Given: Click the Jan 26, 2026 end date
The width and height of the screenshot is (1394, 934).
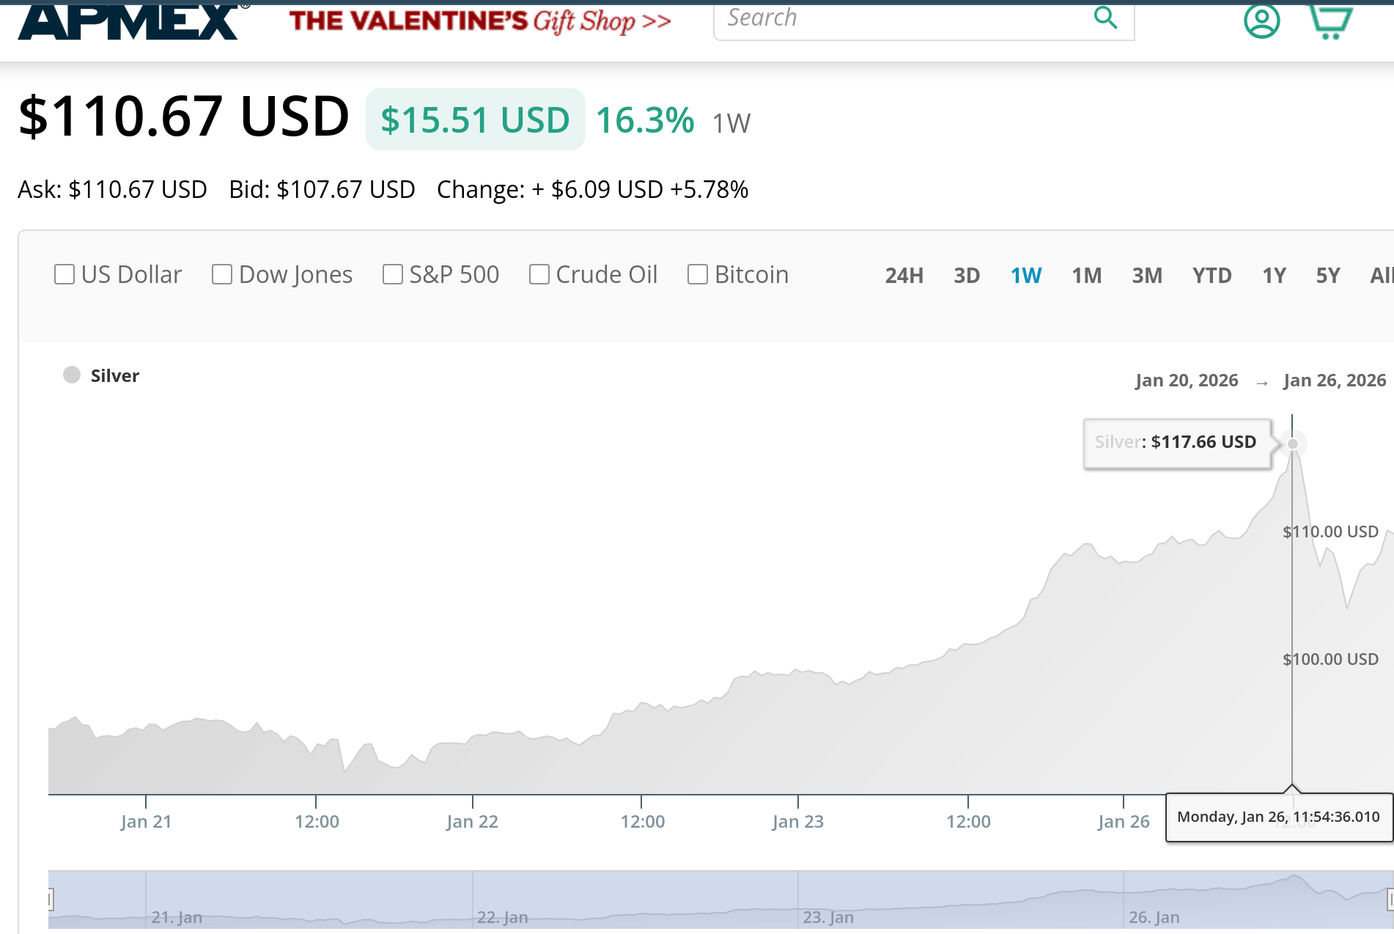Looking at the screenshot, I should [x=1335, y=380].
